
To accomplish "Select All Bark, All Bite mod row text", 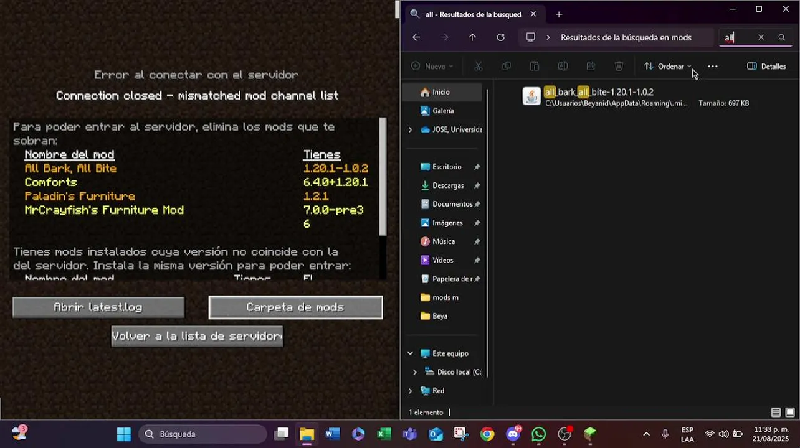I will coord(70,169).
